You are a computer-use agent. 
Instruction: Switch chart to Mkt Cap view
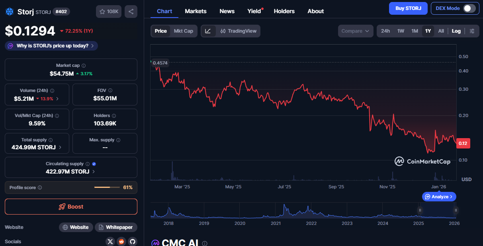click(x=183, y=31)
